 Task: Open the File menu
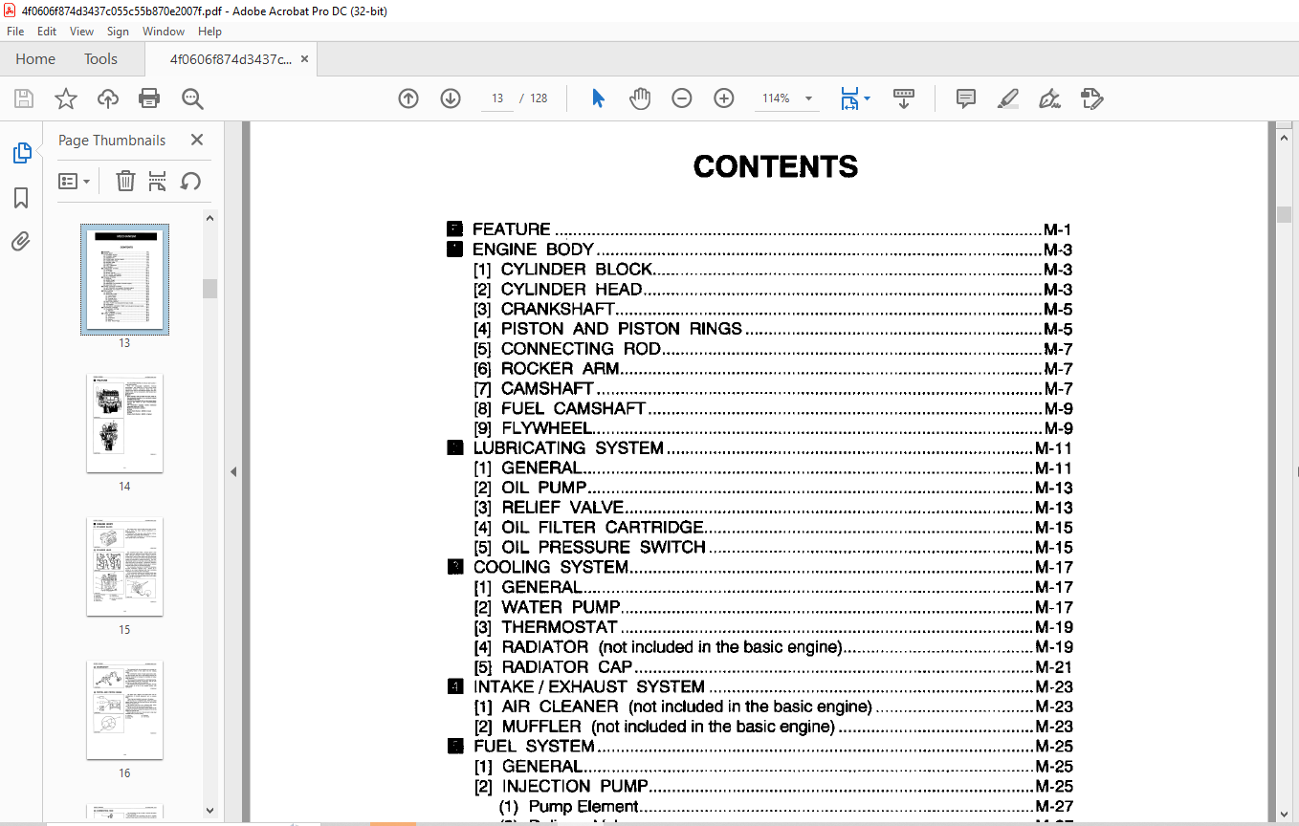[x=15, y=32]
